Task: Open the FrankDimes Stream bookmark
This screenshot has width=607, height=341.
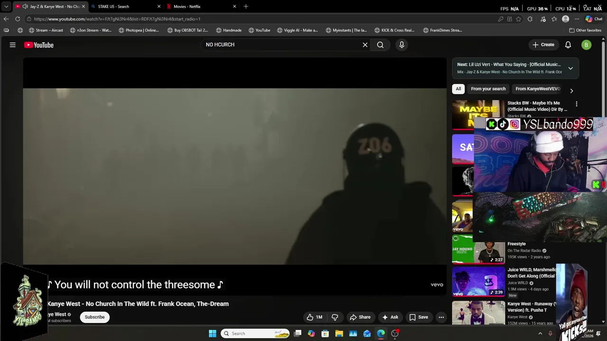Action: 442,30
